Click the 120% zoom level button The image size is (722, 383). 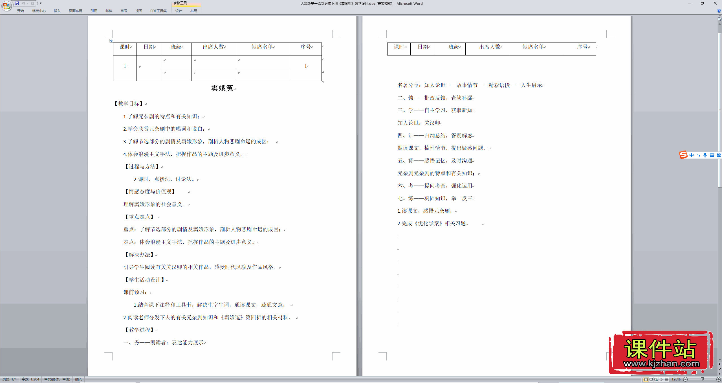[676, 379]
